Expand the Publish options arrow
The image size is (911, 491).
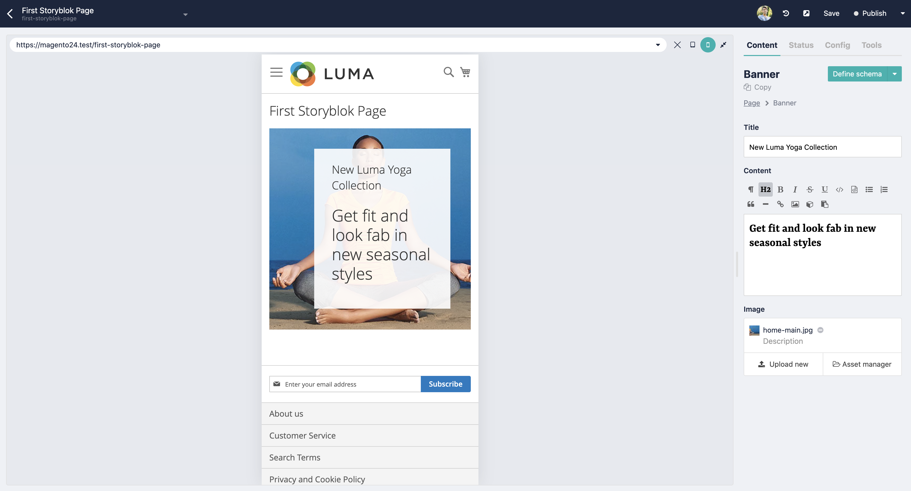pos(903,13)
